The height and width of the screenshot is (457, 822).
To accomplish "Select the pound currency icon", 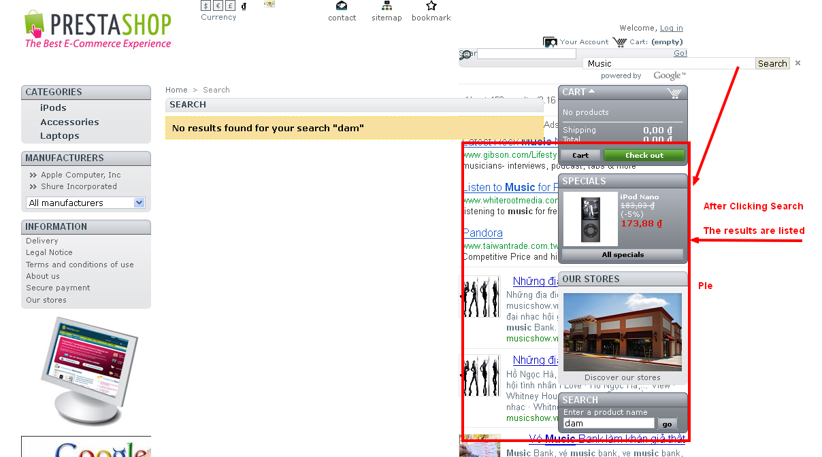I will click(x=231, y=5).
